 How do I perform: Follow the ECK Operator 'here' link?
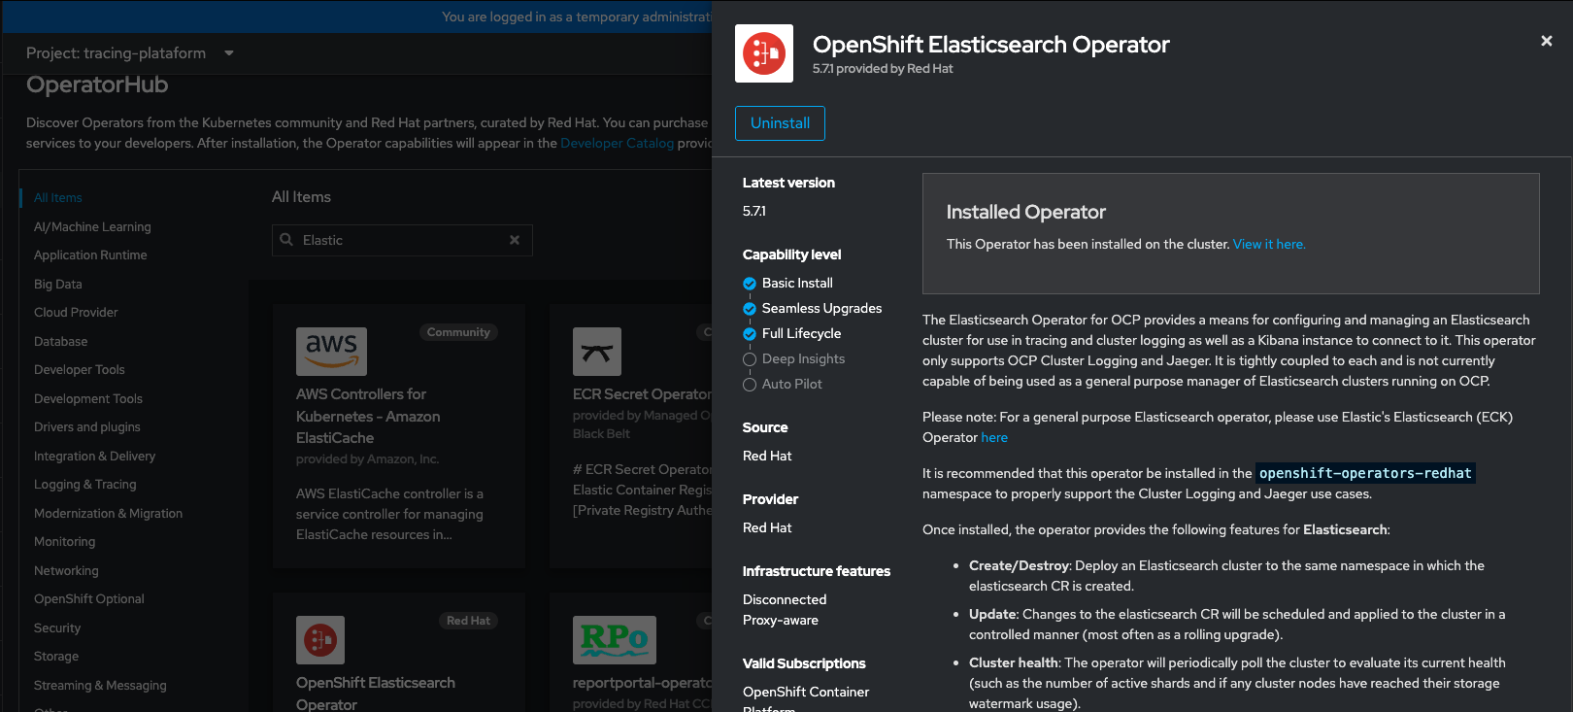pos(994,437)
